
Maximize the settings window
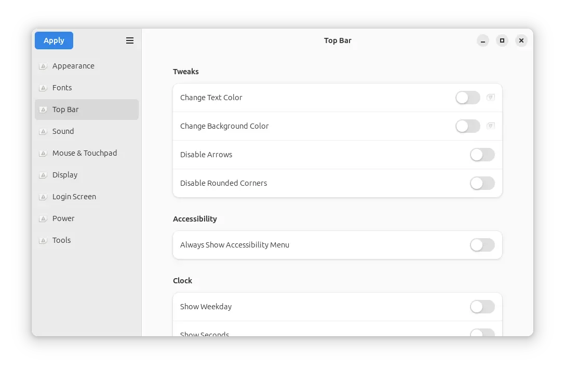(502, 40)
